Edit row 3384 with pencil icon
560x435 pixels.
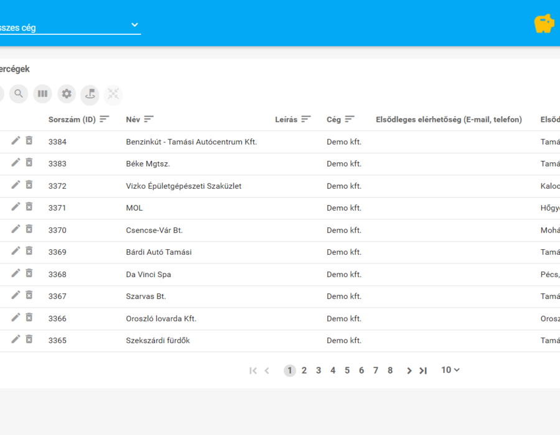point(16,141)
